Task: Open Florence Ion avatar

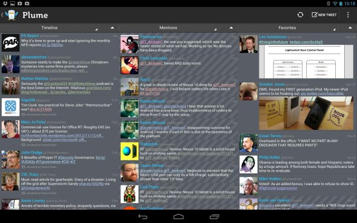Action: [x=129, y=44]
